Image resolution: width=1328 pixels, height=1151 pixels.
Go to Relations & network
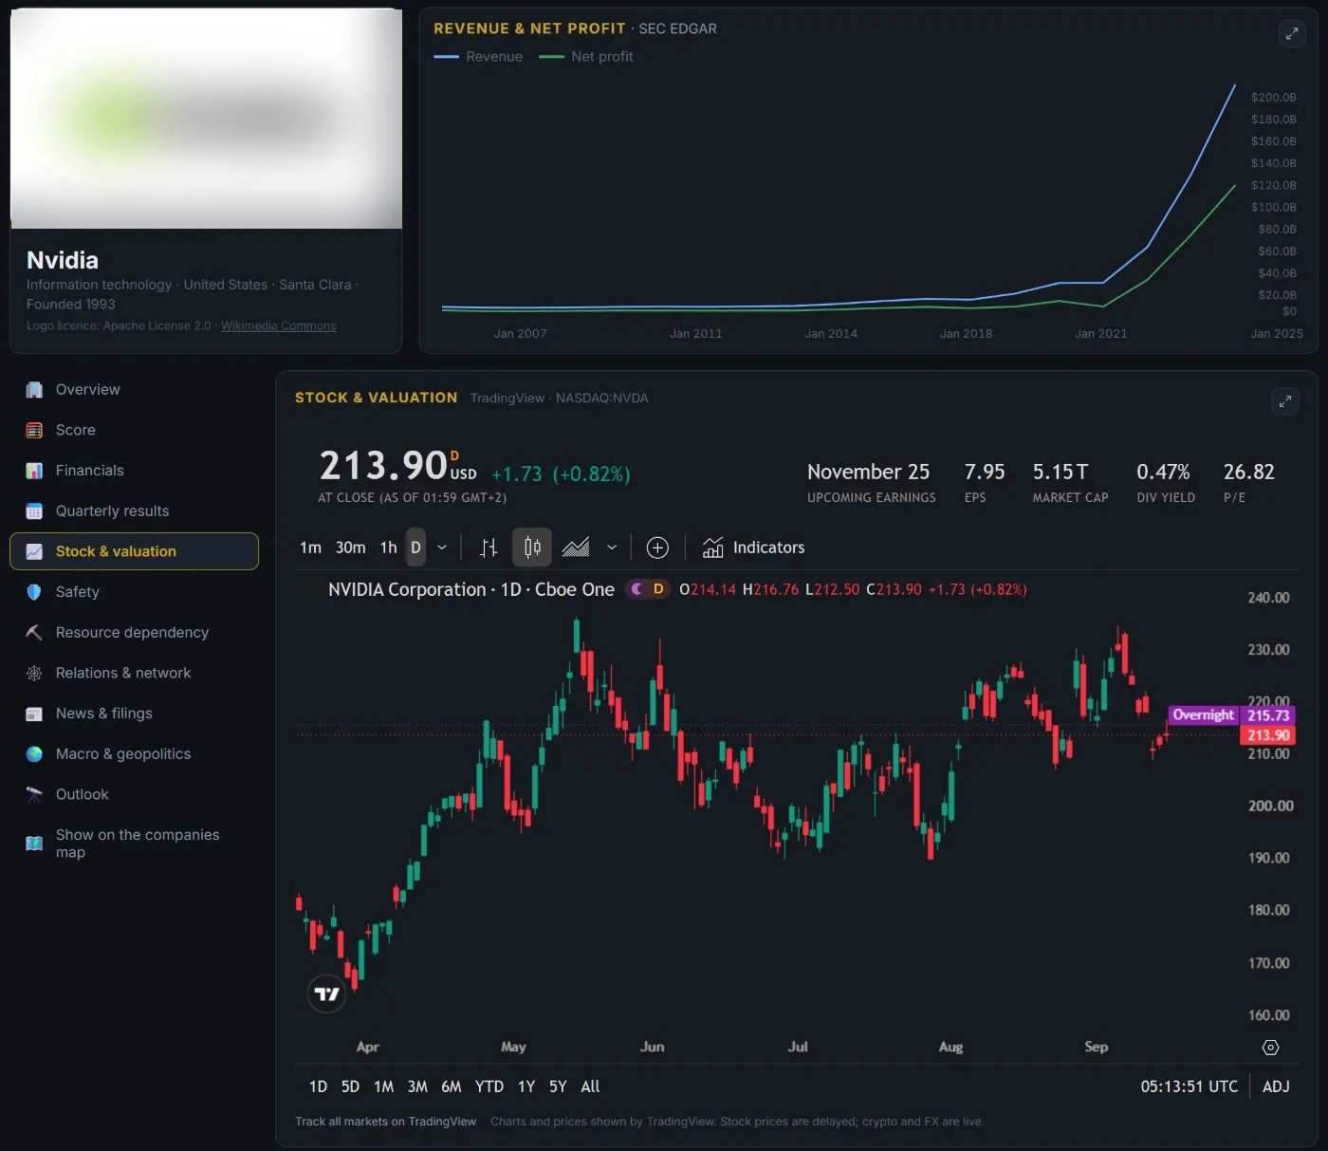[x=134, y=673]
